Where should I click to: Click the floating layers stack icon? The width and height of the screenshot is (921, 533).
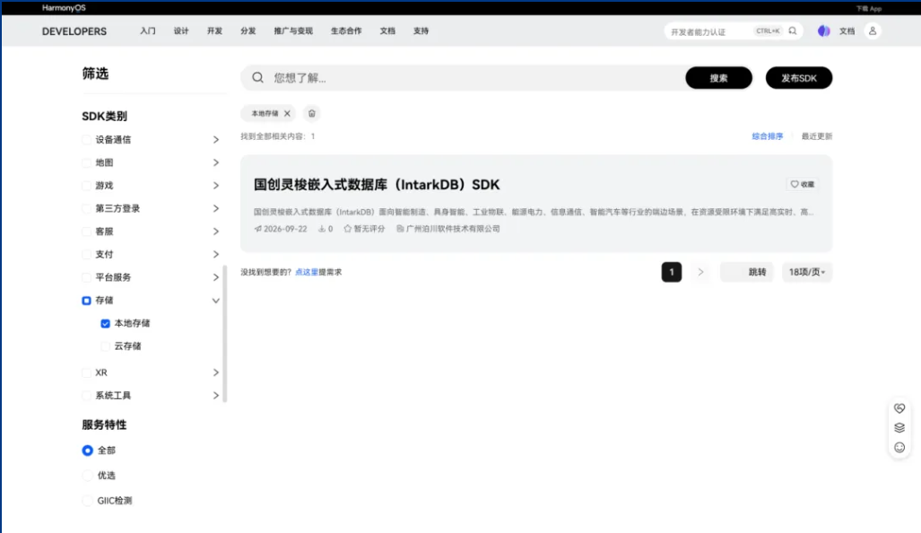tap(899, 428)
